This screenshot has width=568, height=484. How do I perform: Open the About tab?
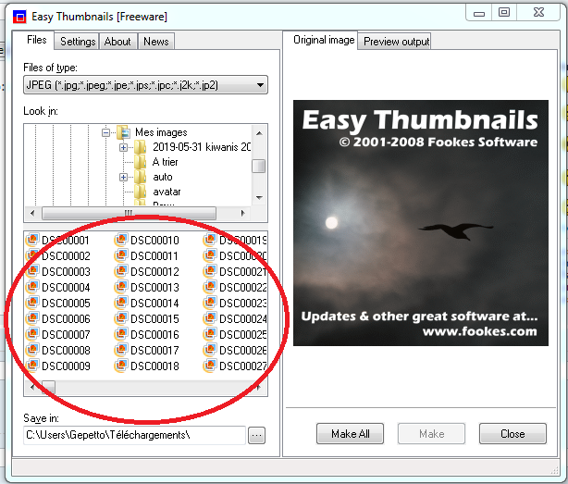[x=117, y=42]
